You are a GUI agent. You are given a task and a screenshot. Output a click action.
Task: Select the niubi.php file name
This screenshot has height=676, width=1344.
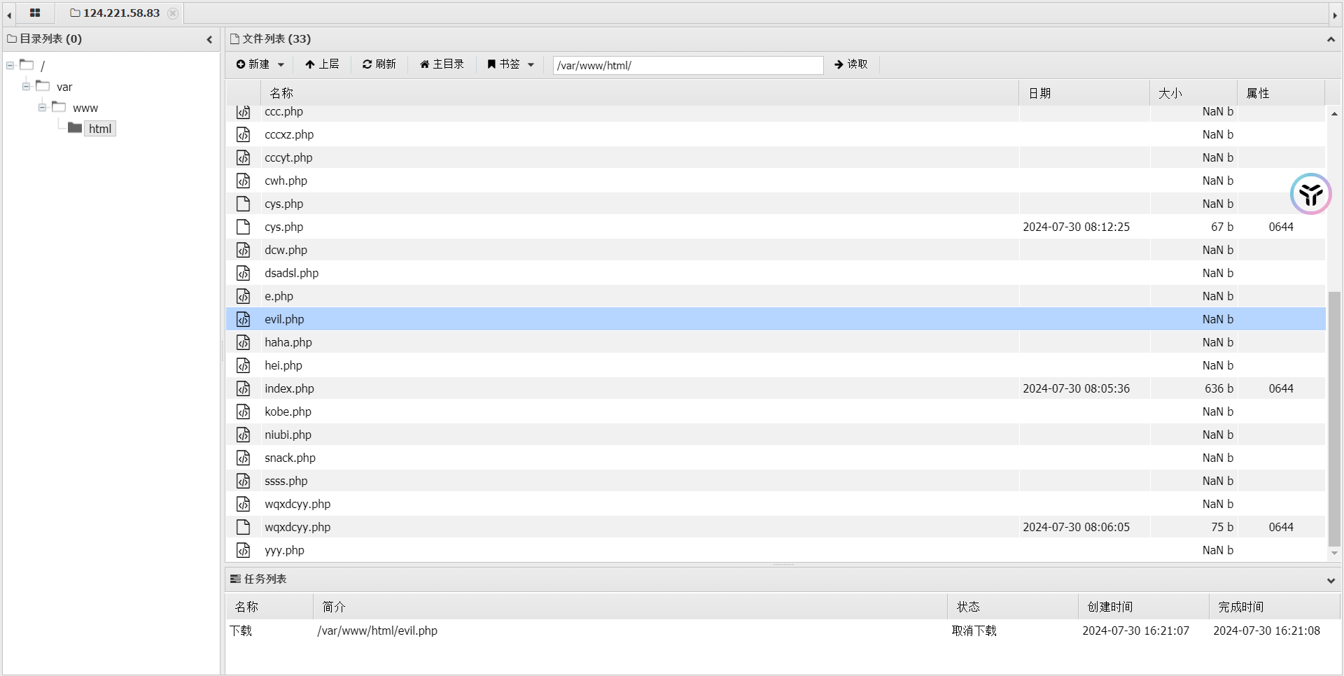[288, 435]
